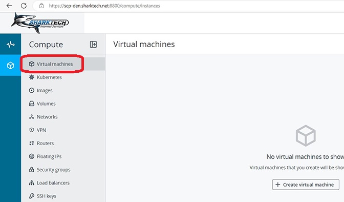This screenshot has width=344, height=202.
Task: Open Networks in the sidebar
Action: click(63, 117)
